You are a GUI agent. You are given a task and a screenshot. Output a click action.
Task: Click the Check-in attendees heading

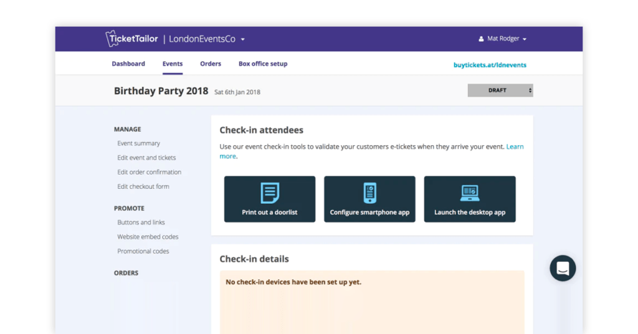pos(262,130)
